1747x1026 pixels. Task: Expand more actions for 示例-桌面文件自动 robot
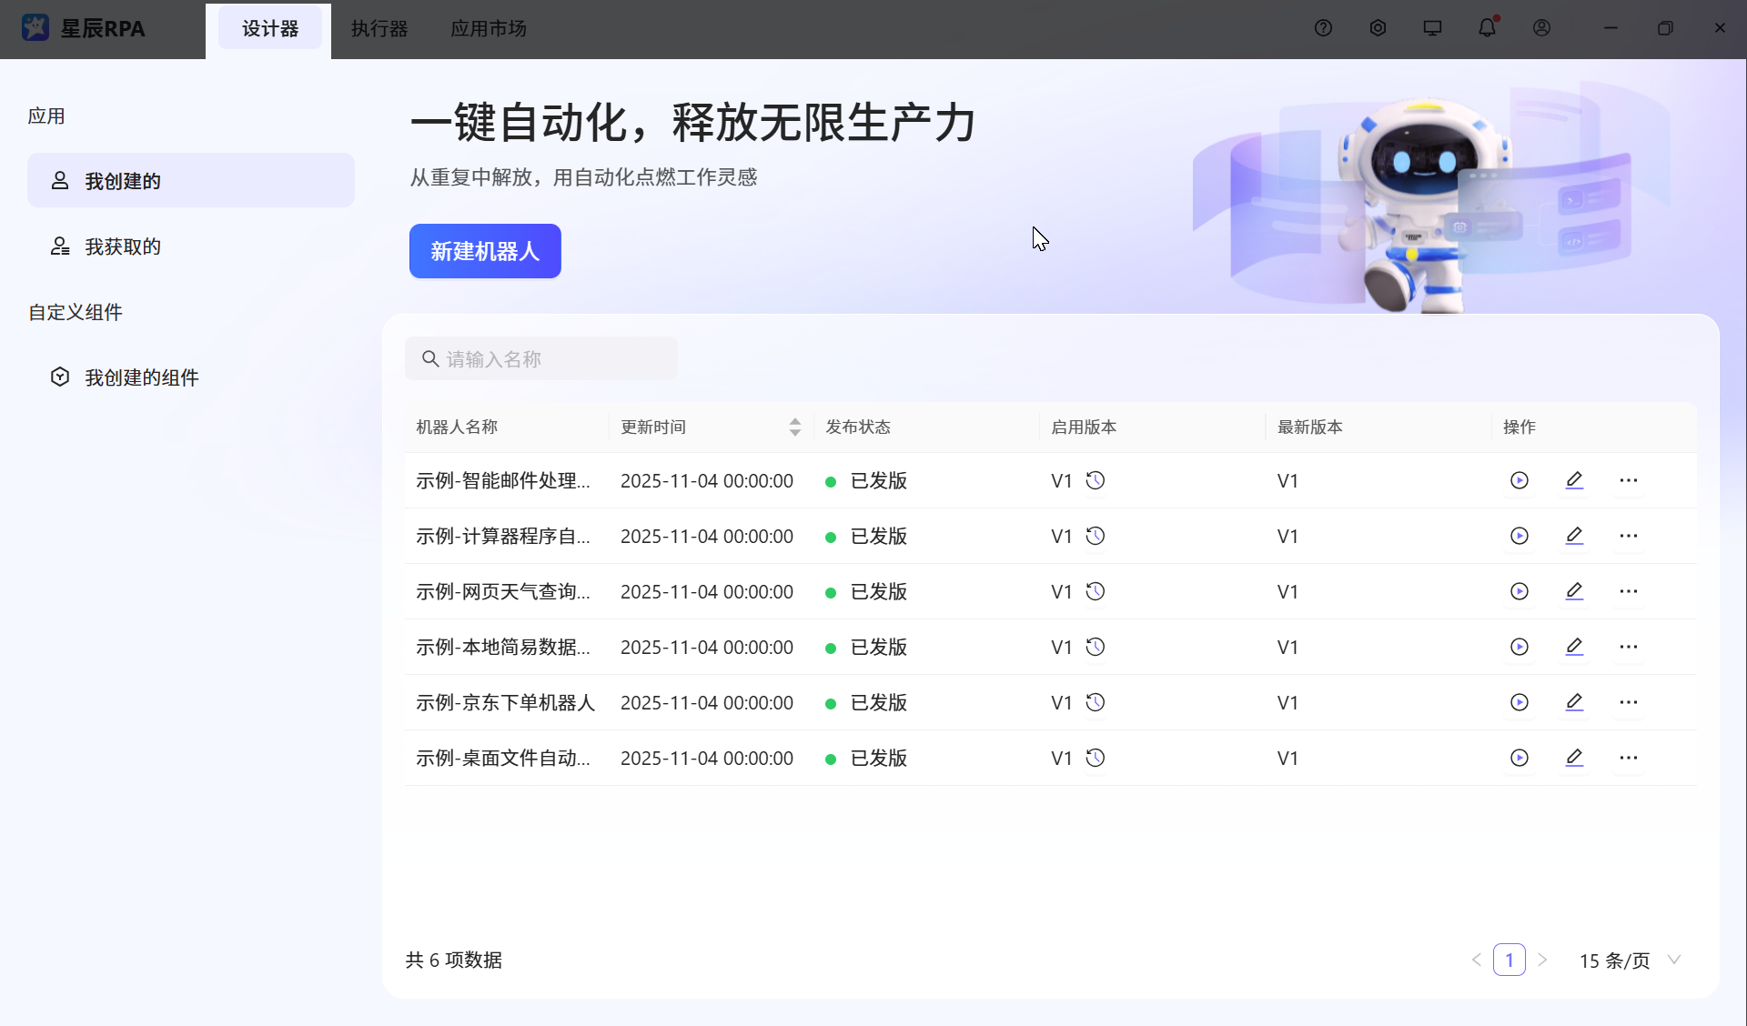pyautogui.click(x=1628, y=758)
